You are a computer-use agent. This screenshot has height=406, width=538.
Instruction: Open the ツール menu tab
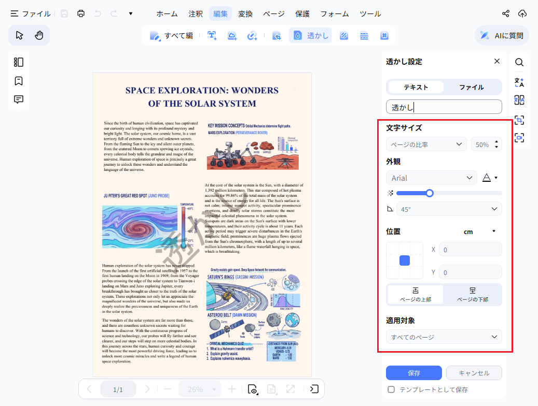click(370, 13)
